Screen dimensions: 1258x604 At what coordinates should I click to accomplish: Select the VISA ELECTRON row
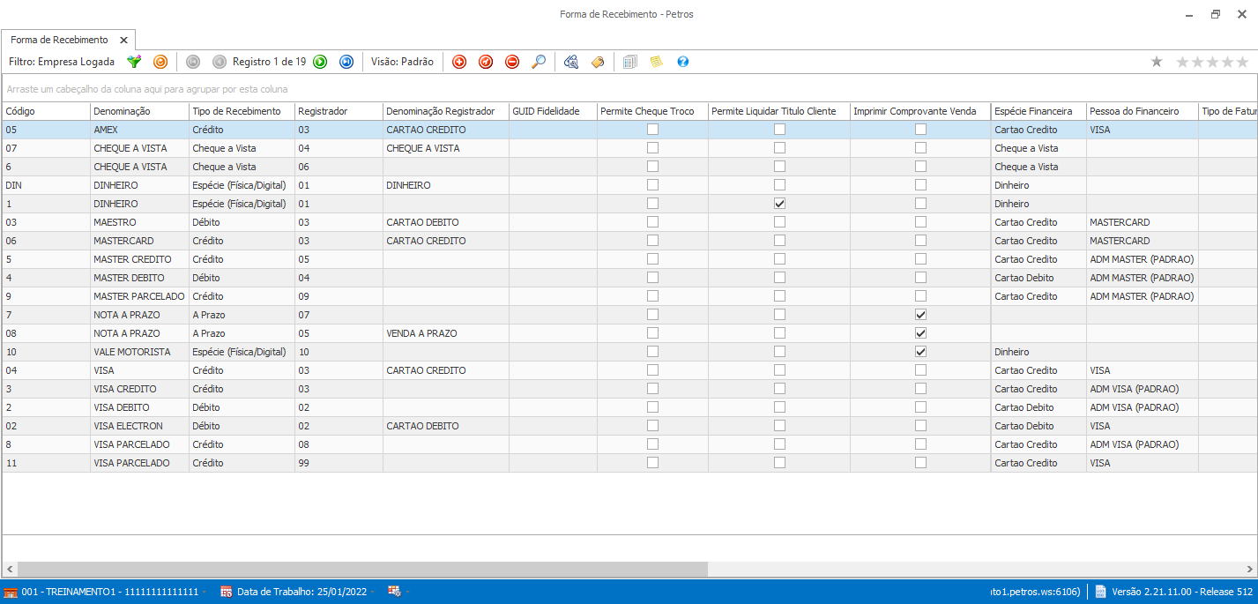pos(629,426)
